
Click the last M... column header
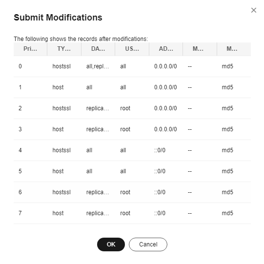click(x=232, y=49)
